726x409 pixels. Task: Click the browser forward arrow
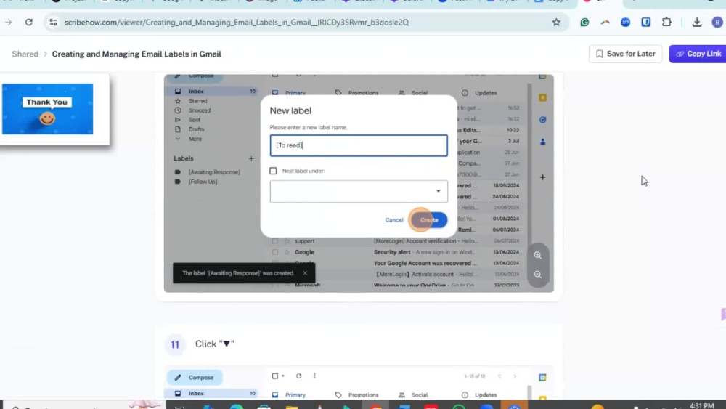click(x=8, y=23)
